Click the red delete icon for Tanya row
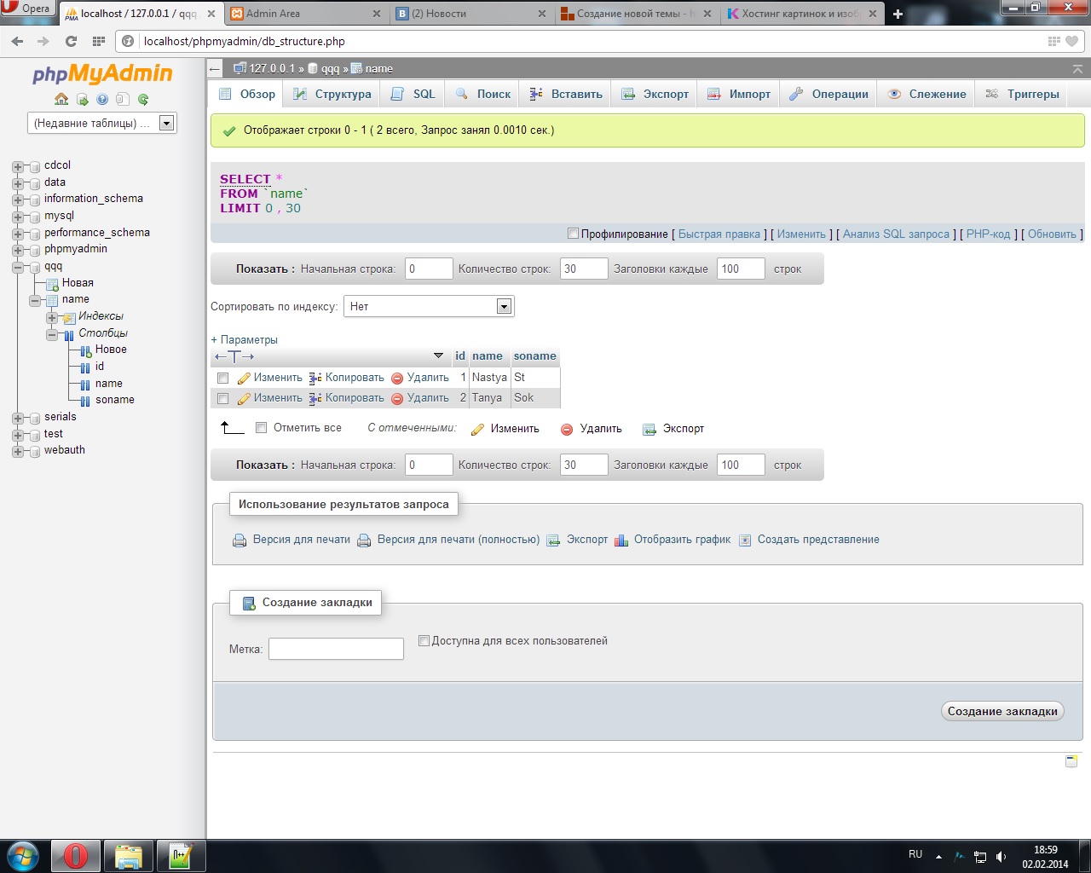 click(397, 398)
